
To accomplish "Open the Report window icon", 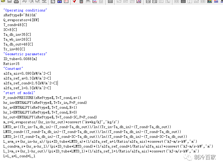I will point(216,1).
